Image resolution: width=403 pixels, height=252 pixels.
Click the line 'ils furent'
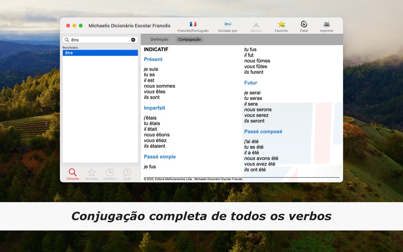(x=254, y=72)
